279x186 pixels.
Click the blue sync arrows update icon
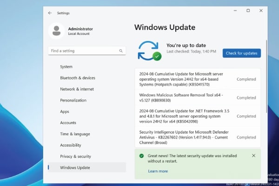coord(149,50)
